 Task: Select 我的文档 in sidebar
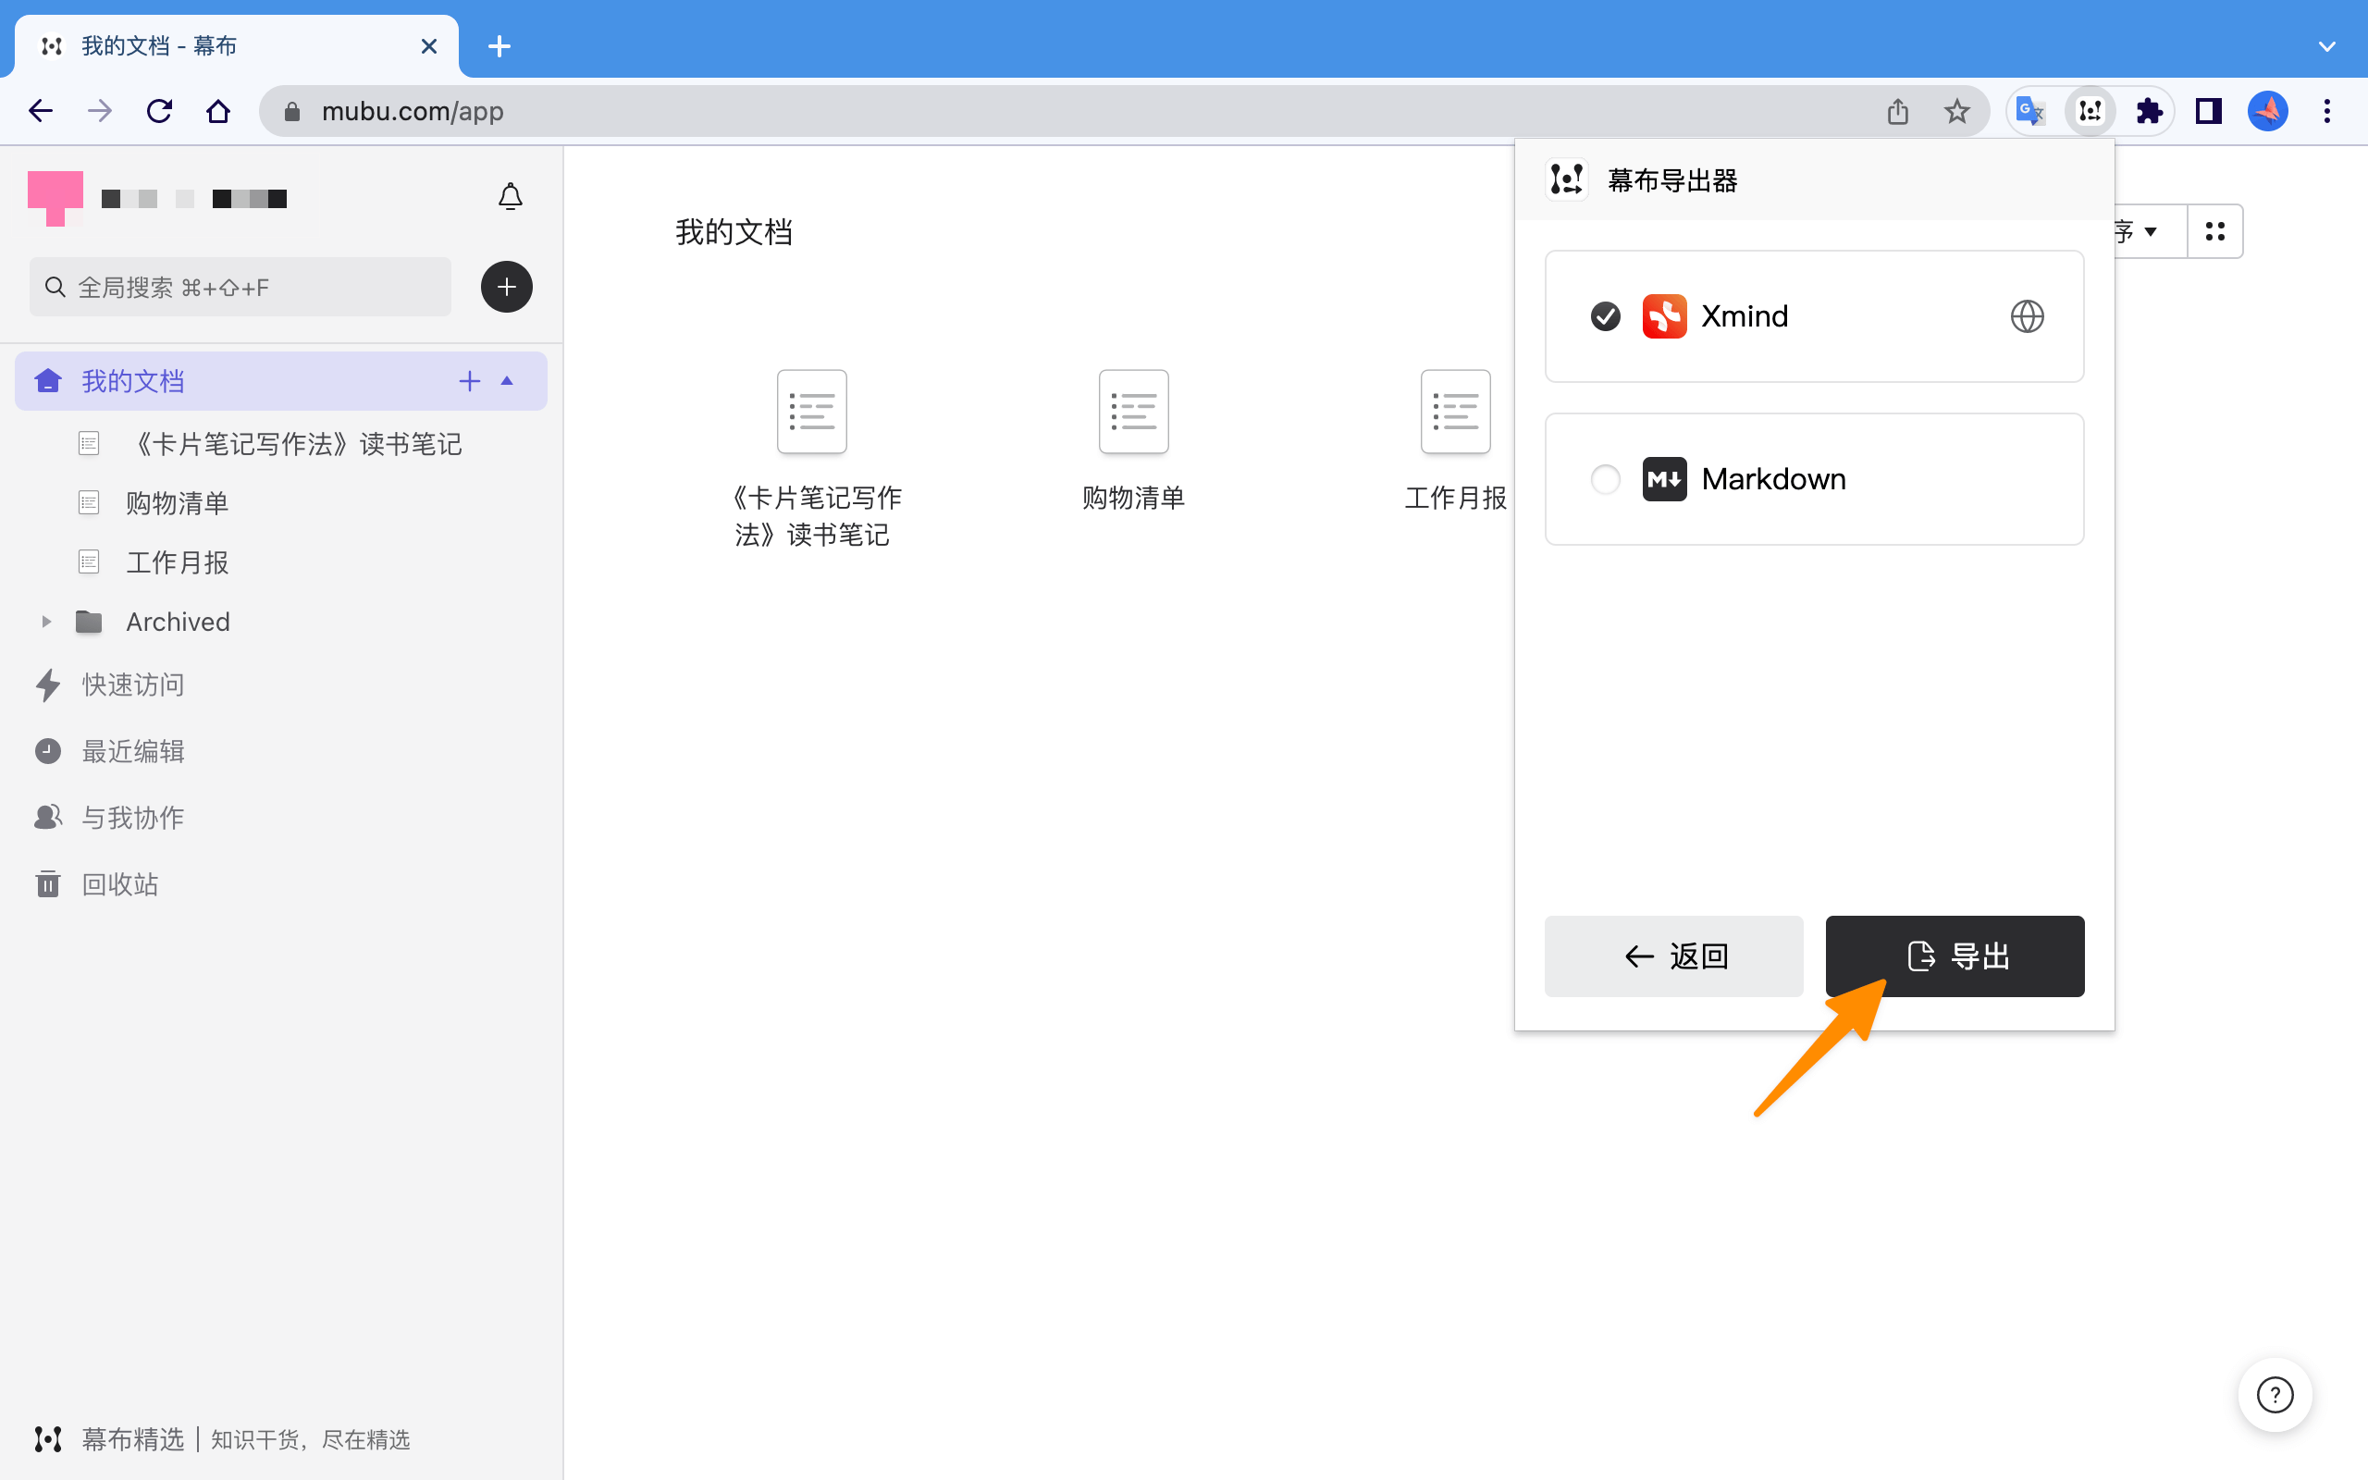click(281, 381)
